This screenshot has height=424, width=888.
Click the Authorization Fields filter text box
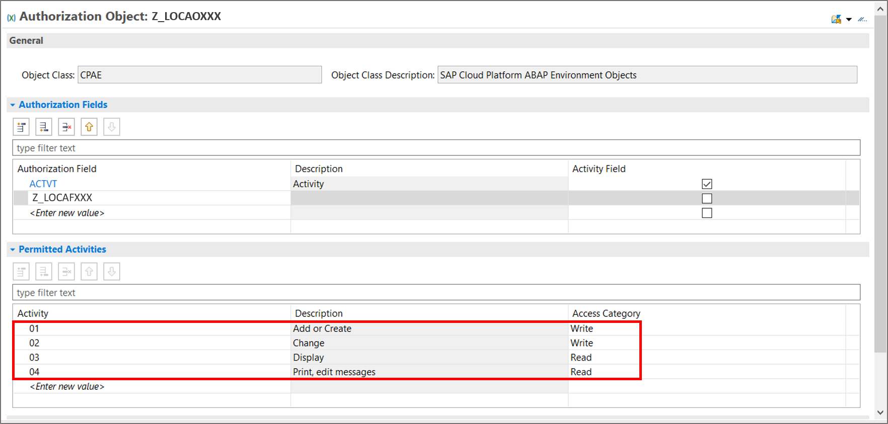tap(436, 148)
